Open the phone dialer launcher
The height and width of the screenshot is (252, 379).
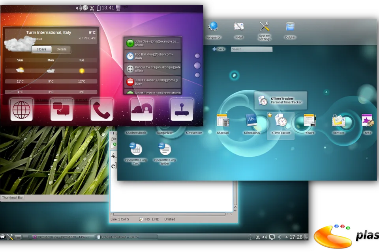101,110
